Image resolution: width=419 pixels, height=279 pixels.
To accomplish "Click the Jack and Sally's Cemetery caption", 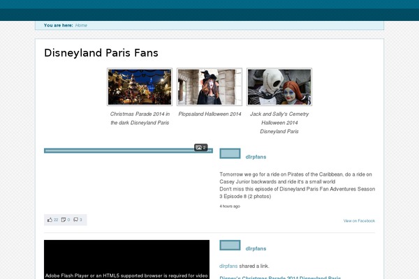I will click(279, 123).
